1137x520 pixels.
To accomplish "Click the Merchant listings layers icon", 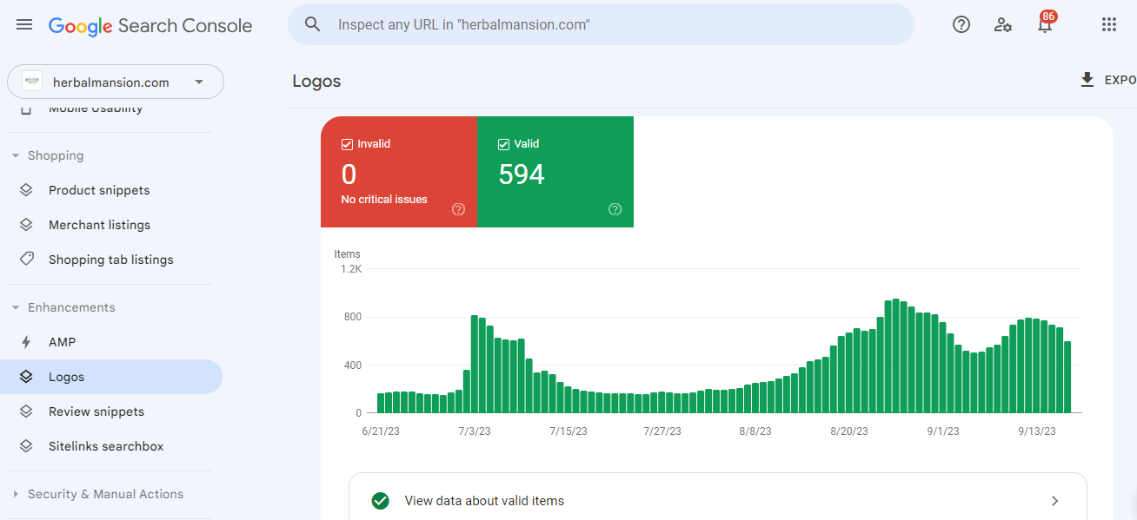I will pyautogui.click(x=26, y=225).
